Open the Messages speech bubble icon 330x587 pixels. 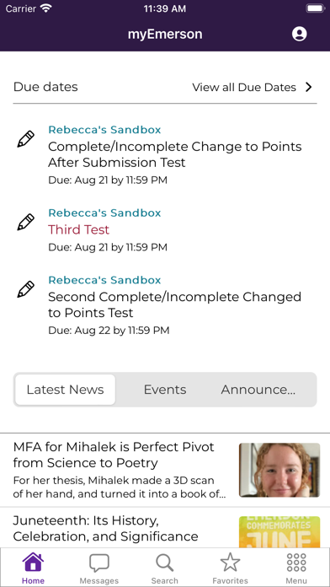(99, 563)
